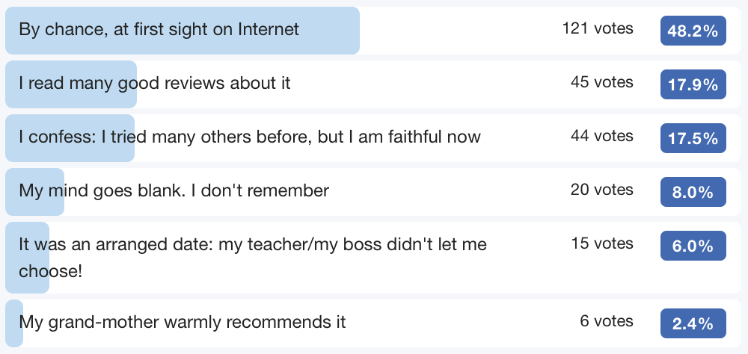Click the end of the longest blue result bar
The image size is (748, 354).
355,31
